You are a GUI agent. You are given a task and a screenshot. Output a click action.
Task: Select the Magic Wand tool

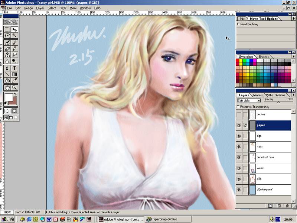(14, 35)
